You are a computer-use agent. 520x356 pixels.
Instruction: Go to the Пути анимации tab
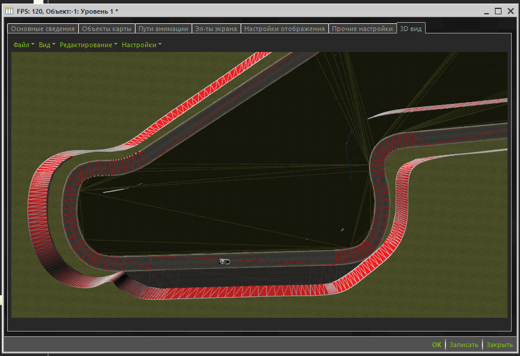click(x=164, y=29)
